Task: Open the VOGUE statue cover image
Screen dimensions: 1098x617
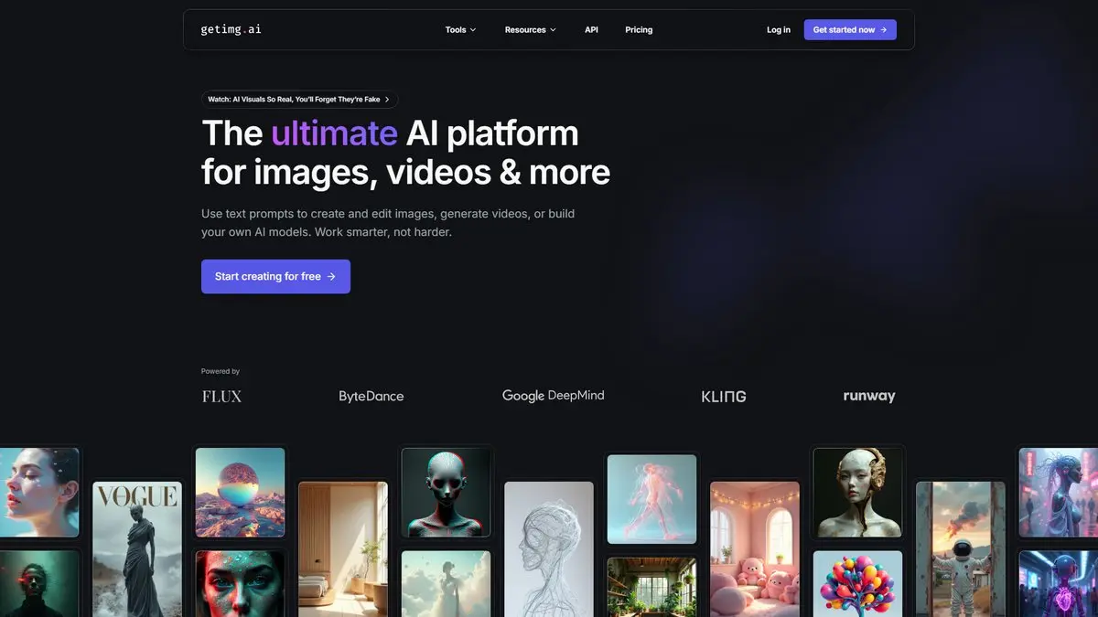Action: (x=137, y=548)
